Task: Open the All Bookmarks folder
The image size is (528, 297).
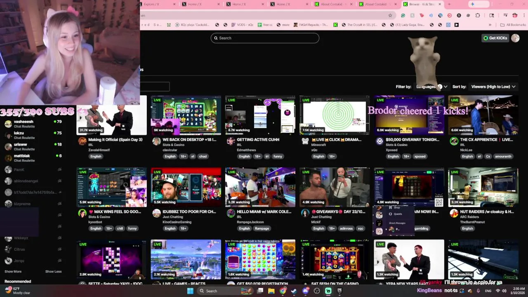Action: click(x=513, y=25)
